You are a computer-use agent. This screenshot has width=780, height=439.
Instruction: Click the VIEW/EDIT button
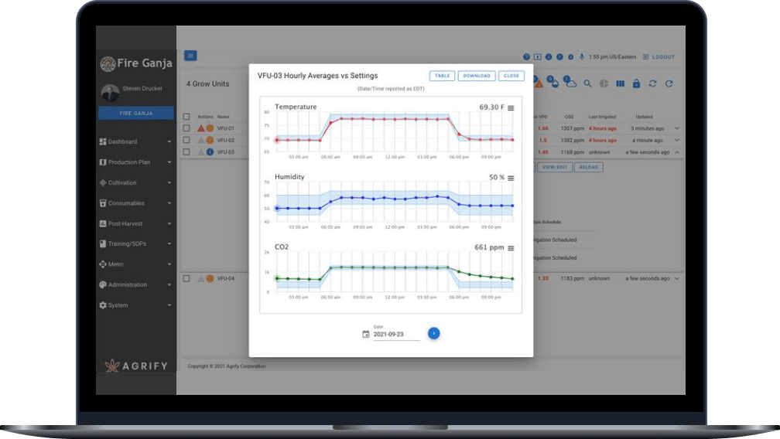[555, 168]
